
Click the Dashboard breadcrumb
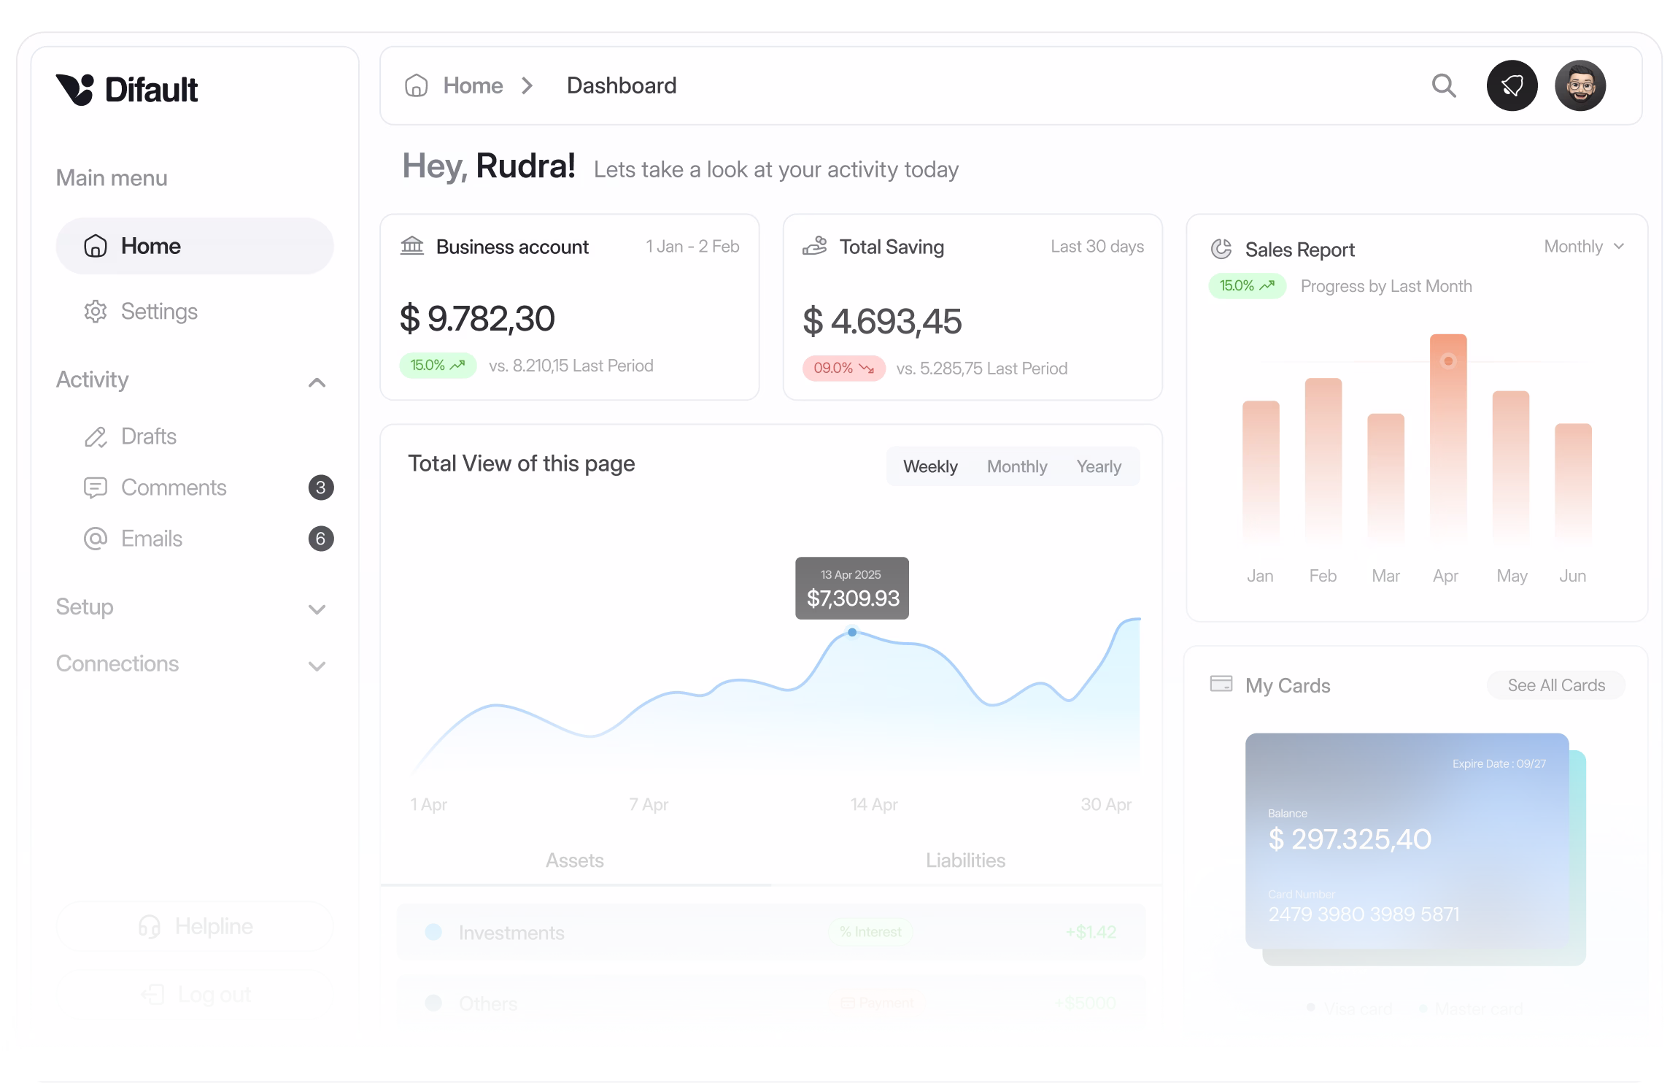point(622,85)
